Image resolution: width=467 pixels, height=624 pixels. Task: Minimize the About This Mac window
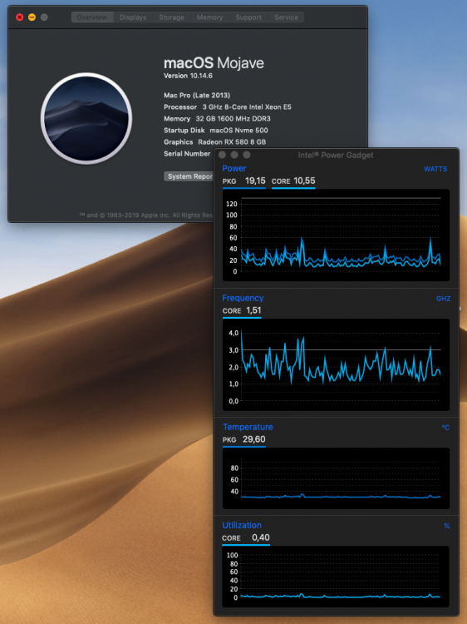pyautogui.click(x=32, y=17)
